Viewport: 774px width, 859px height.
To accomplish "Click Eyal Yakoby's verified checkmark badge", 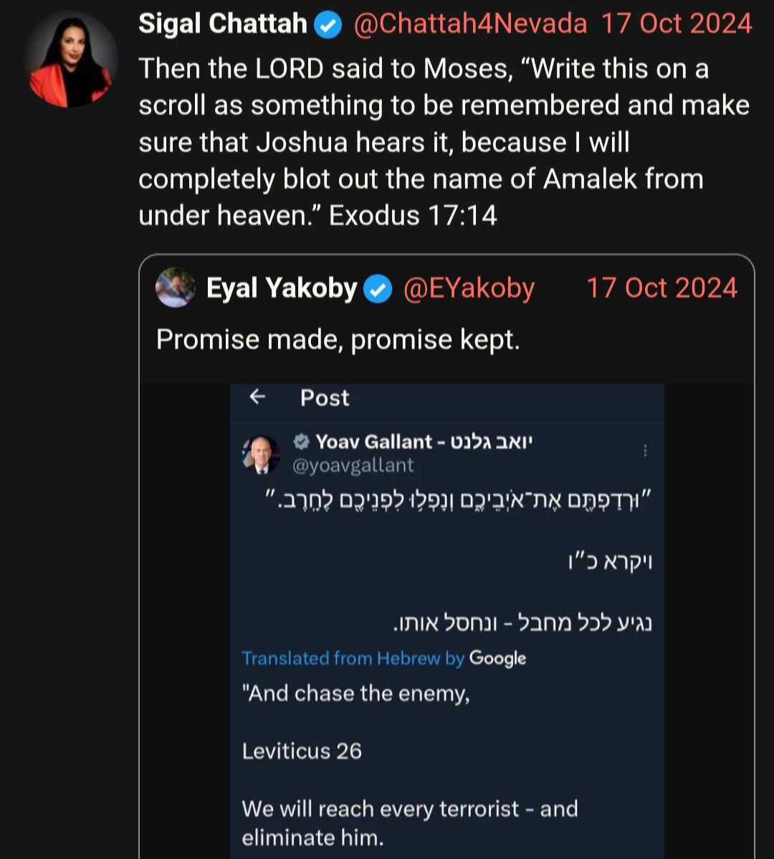I will (x=379, y=289).
